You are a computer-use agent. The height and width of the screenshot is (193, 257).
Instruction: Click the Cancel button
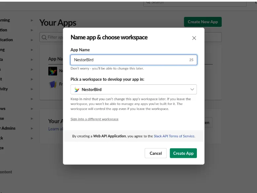pos(156,153)
